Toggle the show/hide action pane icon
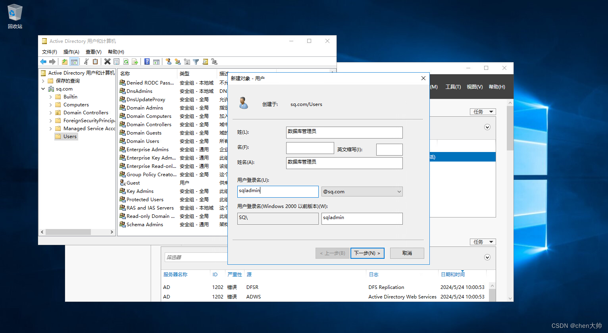This screenshot has width=608, height=333. pos(156,62)
